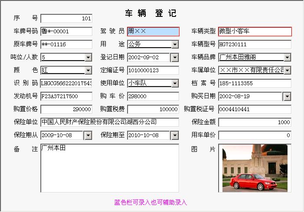Click the 车牌号码 input field
The image size is (304, 212).
point(66,32)
